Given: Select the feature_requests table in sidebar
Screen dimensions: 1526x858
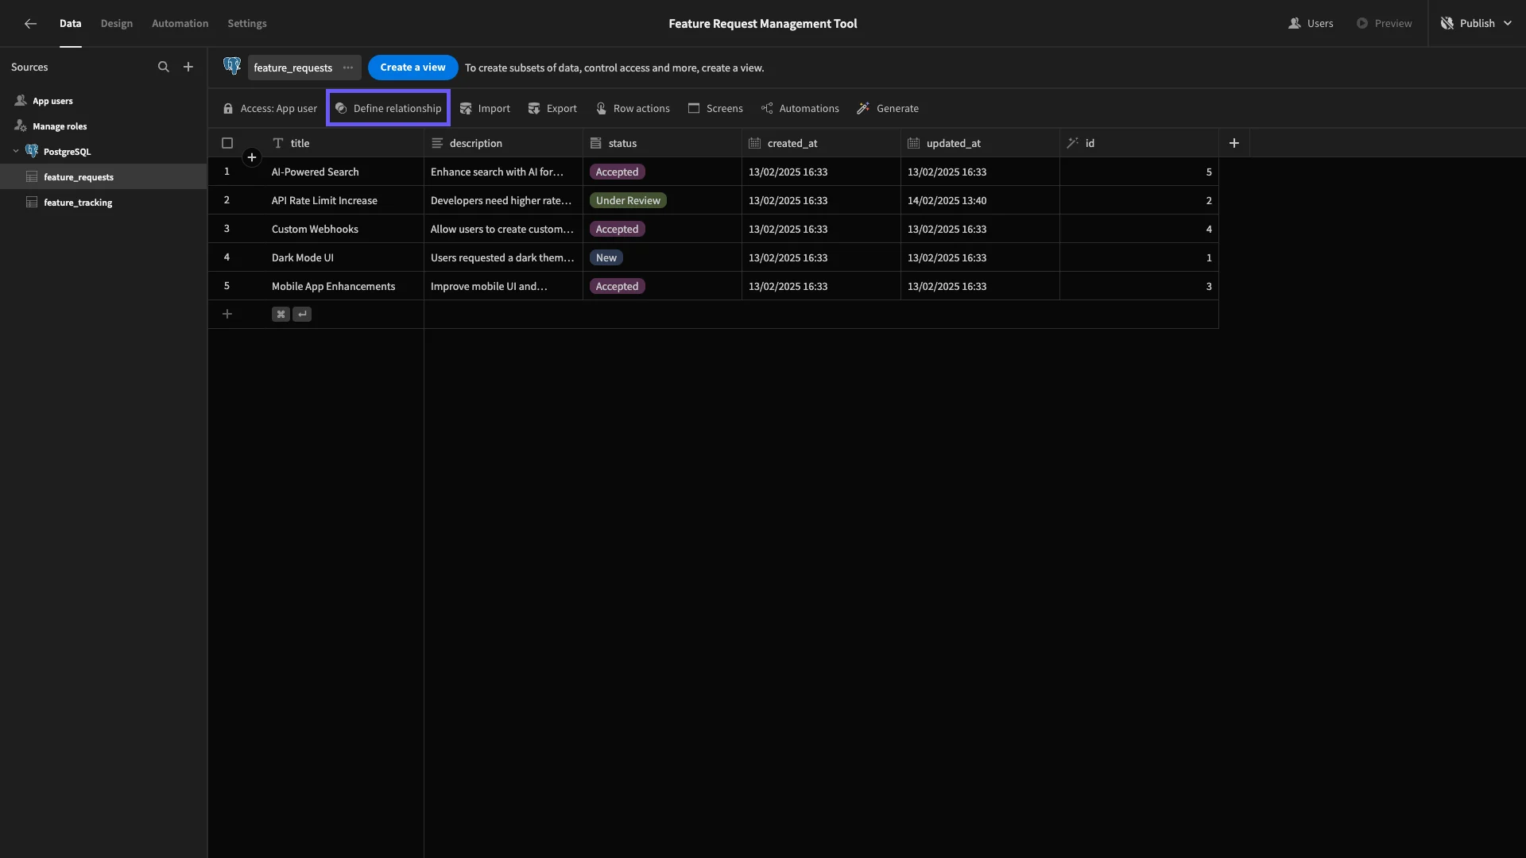Looking at the screenshot, I should [103, 176].
